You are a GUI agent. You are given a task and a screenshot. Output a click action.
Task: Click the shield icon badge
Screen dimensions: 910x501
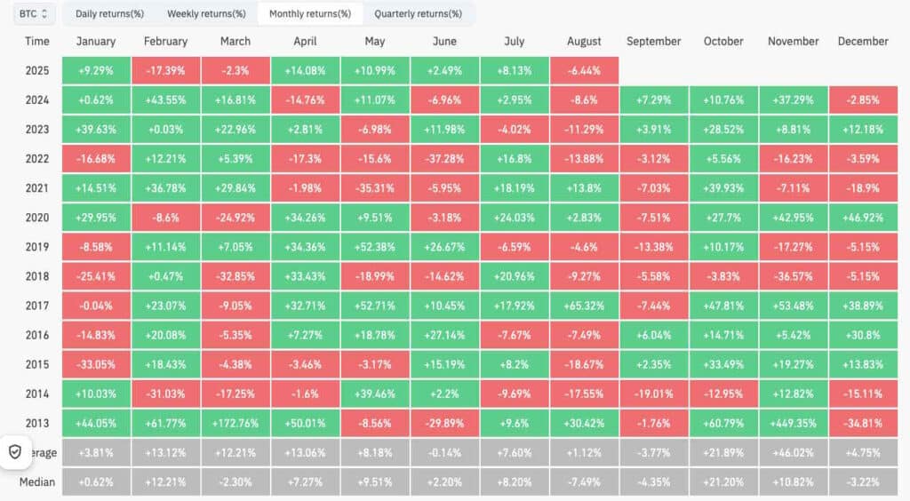[15, 452]
